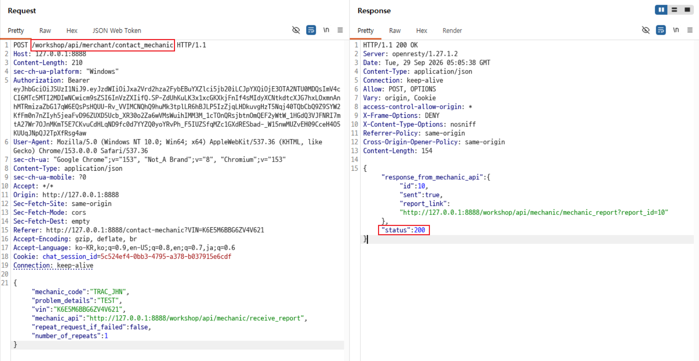Image resolution: width=699 pixels, height=361 pixels.
Task: Click the response_from_mechanic_api key in response
Action: click(432, 177)
